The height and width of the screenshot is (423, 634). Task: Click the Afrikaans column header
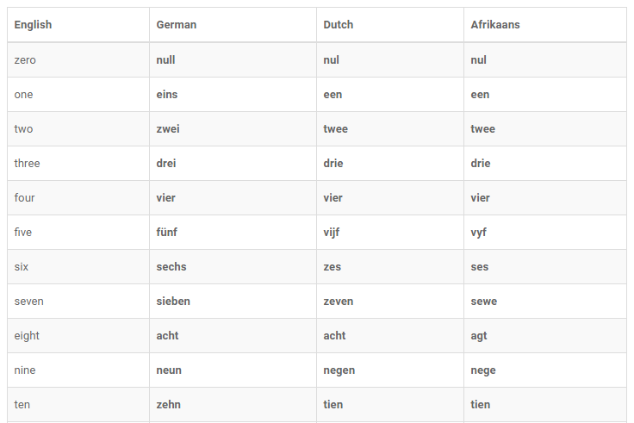coord(495,25)
